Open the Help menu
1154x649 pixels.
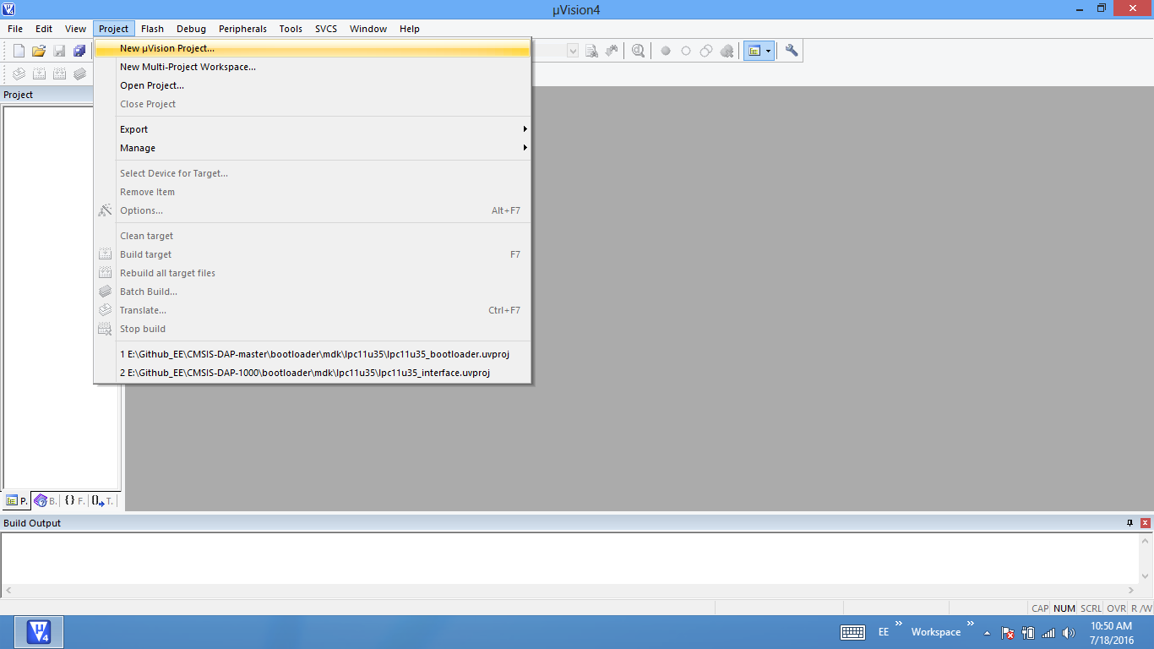[x=410, y=29]
